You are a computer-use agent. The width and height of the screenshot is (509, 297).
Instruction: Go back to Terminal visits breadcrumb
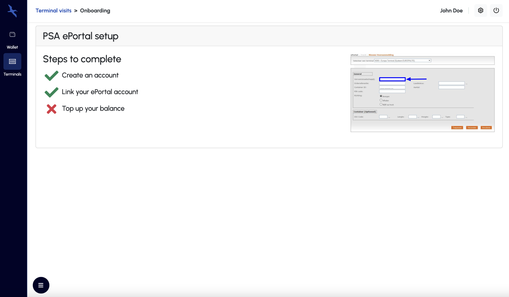(53, 10)
